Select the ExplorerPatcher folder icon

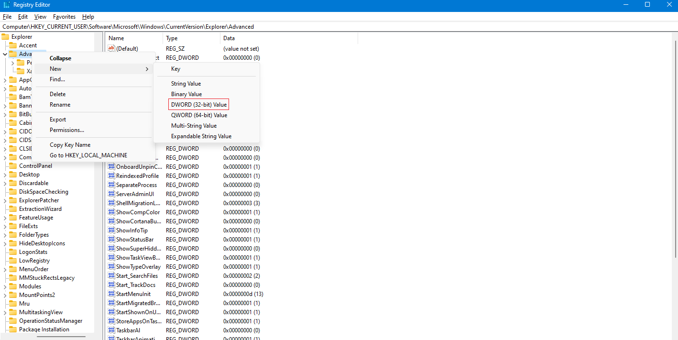[x=13, y=200]
